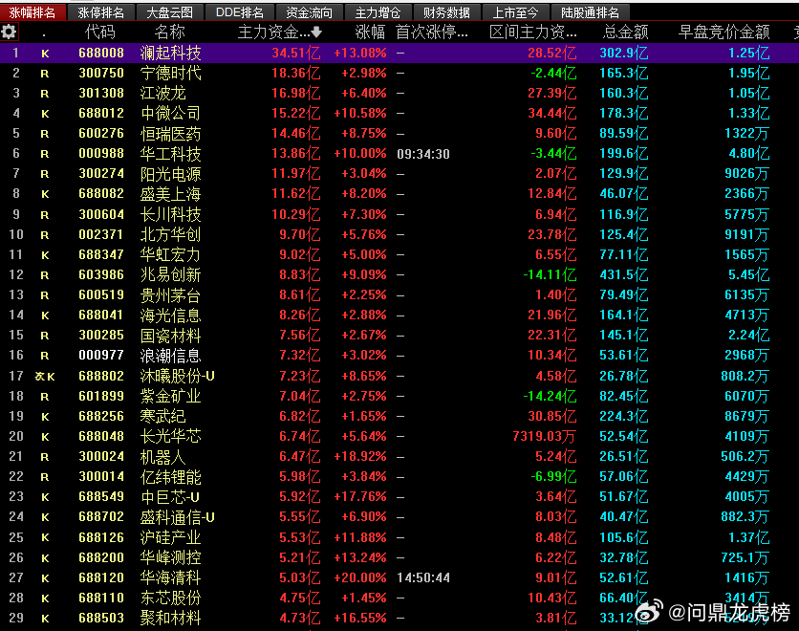The image size is (799, 631).
Task: Switch to the 财务数据 tab
Action: (446, 12)
